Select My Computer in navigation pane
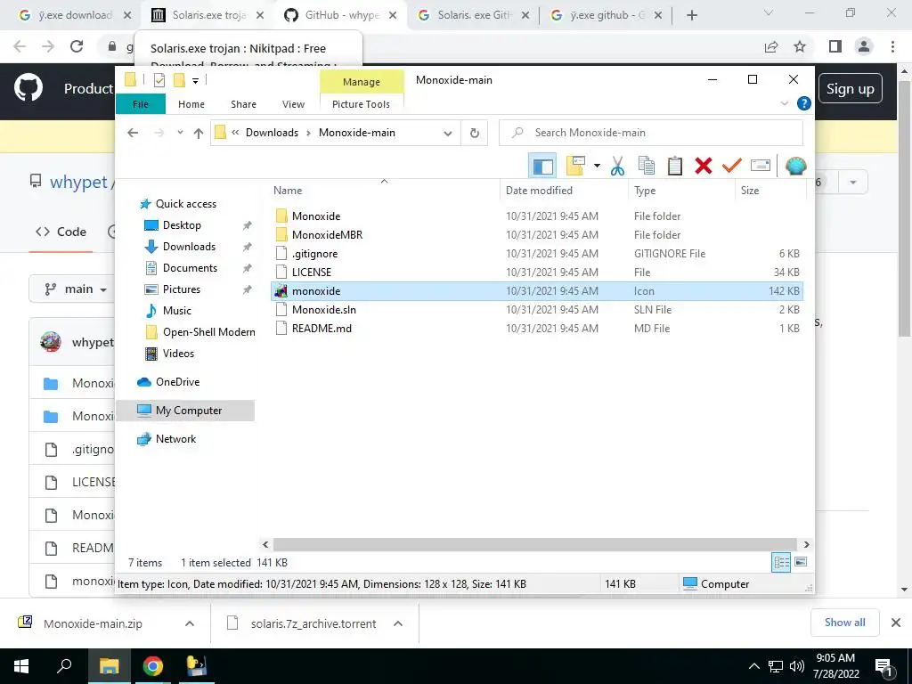The width and height of the screenshot is (912, 684). (185, 411)
